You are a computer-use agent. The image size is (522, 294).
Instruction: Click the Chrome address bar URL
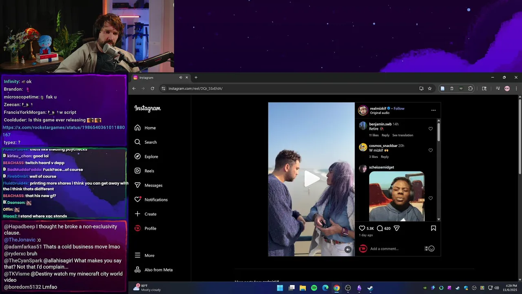tap(195, 88)
